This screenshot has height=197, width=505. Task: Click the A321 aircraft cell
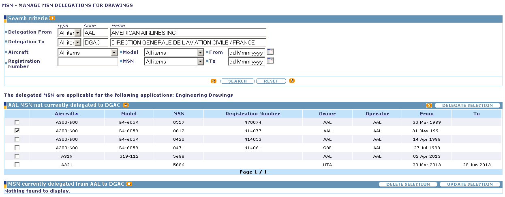click(66, 165)
